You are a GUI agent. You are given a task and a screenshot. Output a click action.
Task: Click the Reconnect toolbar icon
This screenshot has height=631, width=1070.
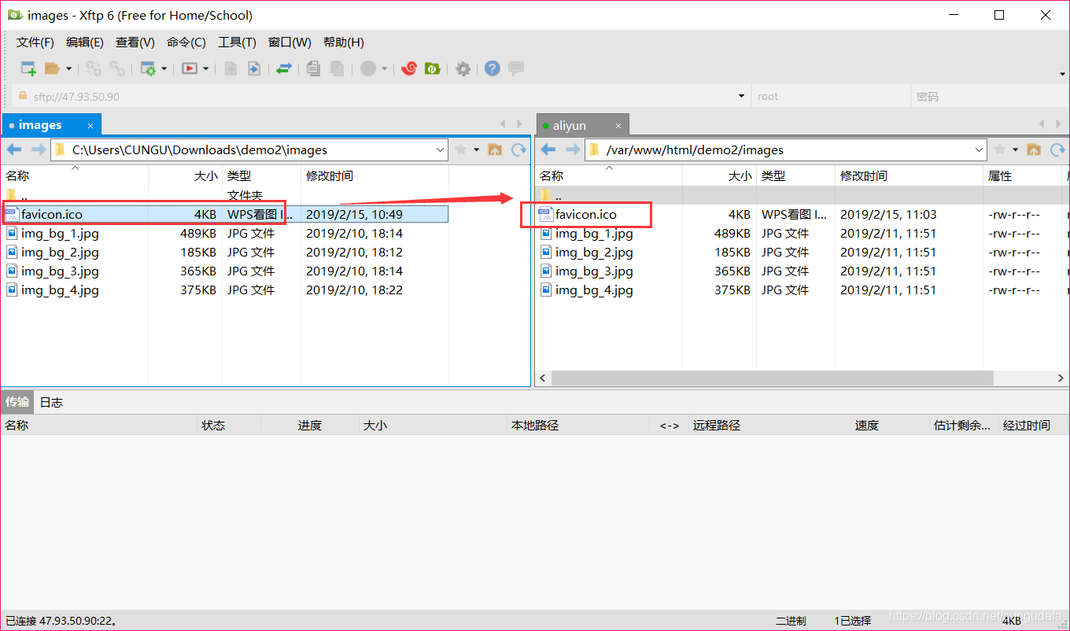[94, 68]
